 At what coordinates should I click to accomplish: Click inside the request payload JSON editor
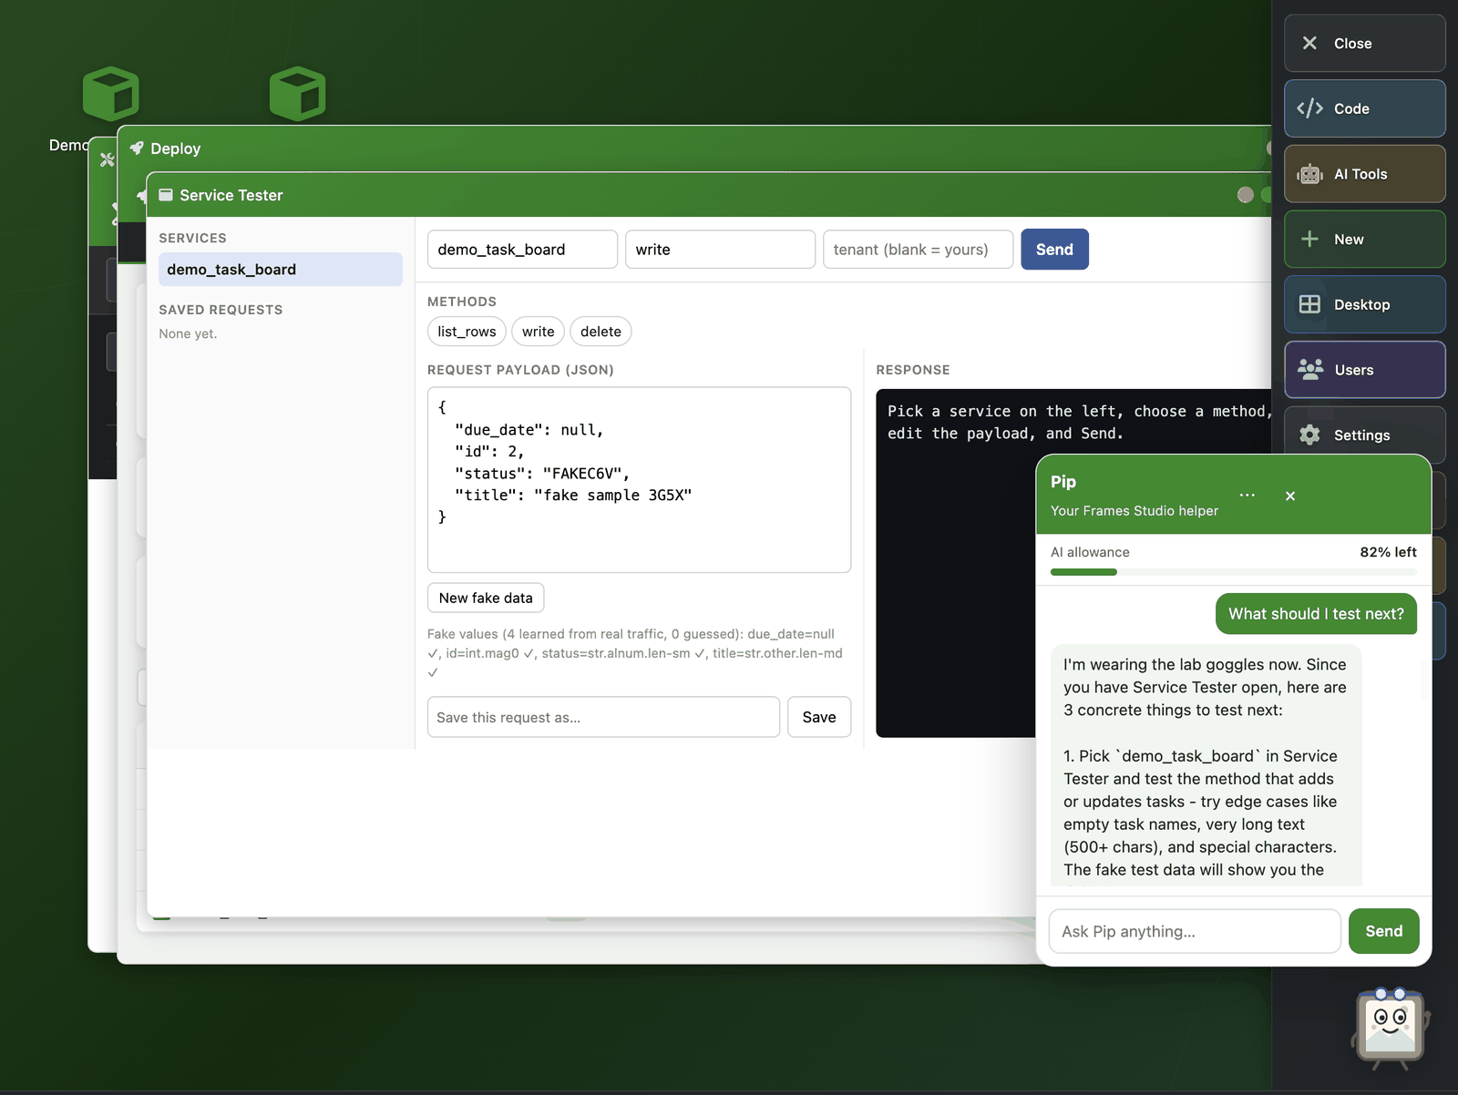click(x=639, y=480)
